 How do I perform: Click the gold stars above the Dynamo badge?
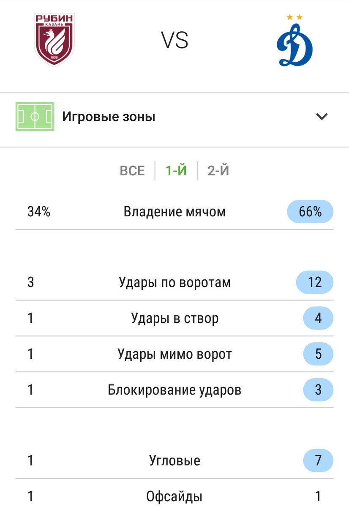click(x=294, y=17)
